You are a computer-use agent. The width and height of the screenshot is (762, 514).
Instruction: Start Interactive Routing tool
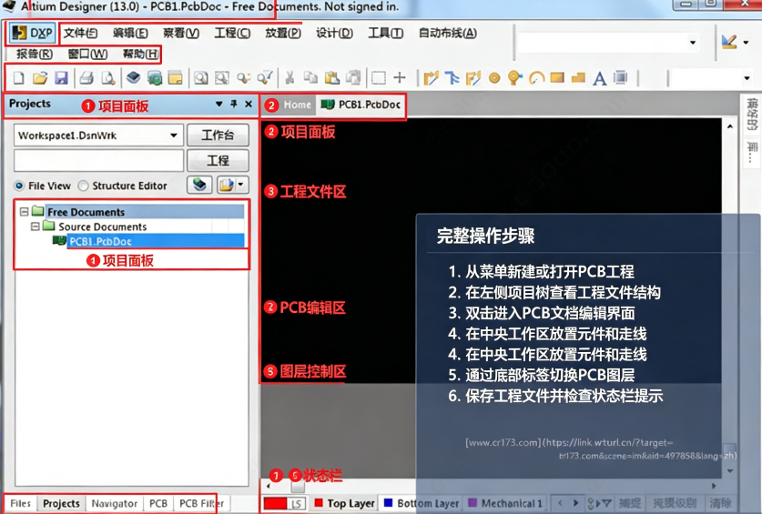pos(431,77)
